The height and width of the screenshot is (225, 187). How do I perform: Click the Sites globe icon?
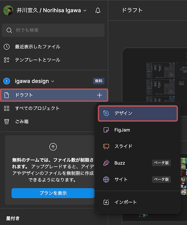[106, 180]
